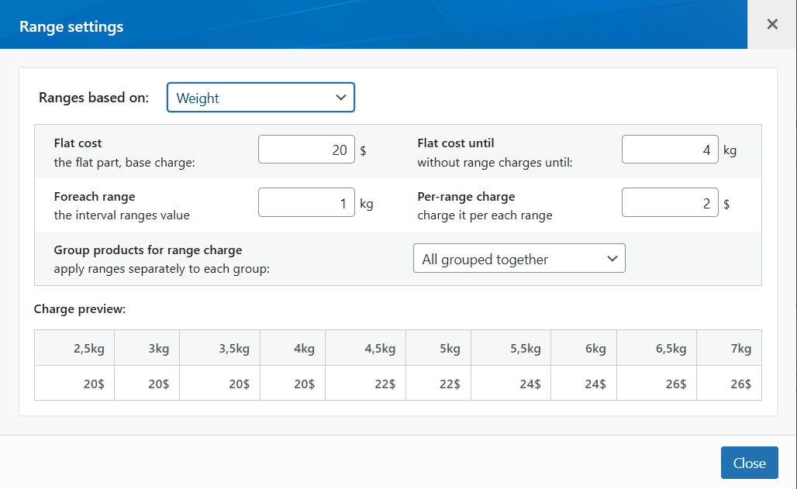The height and width of the screenshot is (489, 797).
Task: Click the Range settings dialog title
Action: [71, 26]
